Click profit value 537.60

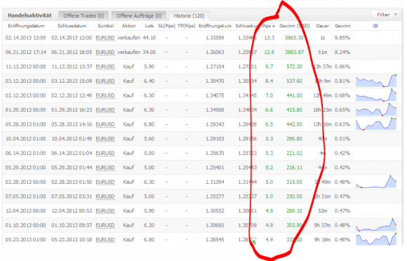click(294, 81)
